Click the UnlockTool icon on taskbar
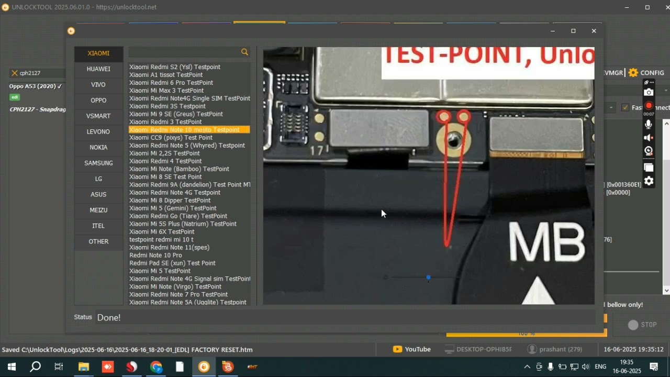 tap(204, 367)
